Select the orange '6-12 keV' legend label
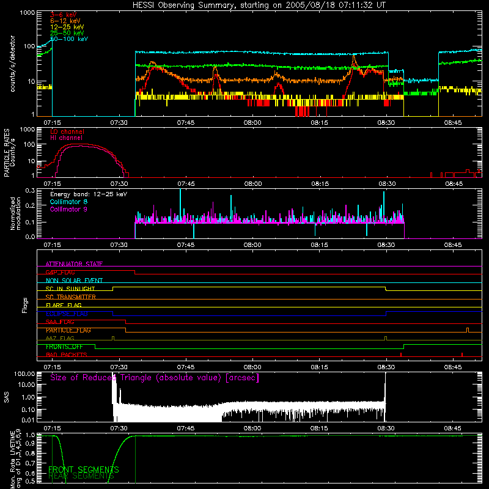The width and height of the screenshot is (489, 489). tap(65, 21)
